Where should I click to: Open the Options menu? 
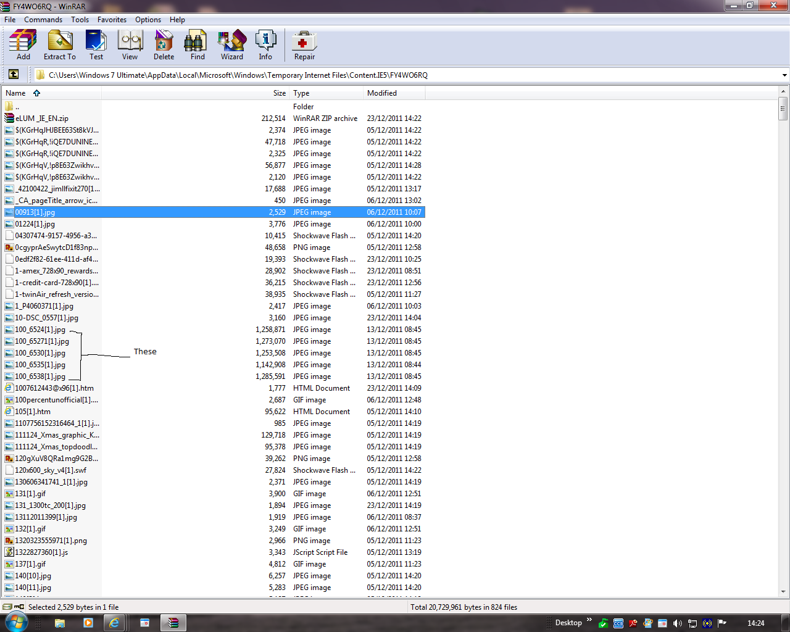coord(148,20)
